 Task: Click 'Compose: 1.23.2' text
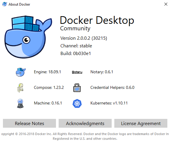[x=49, y=87]
